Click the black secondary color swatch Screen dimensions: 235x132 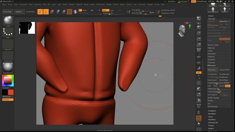(x=5, y=92)
